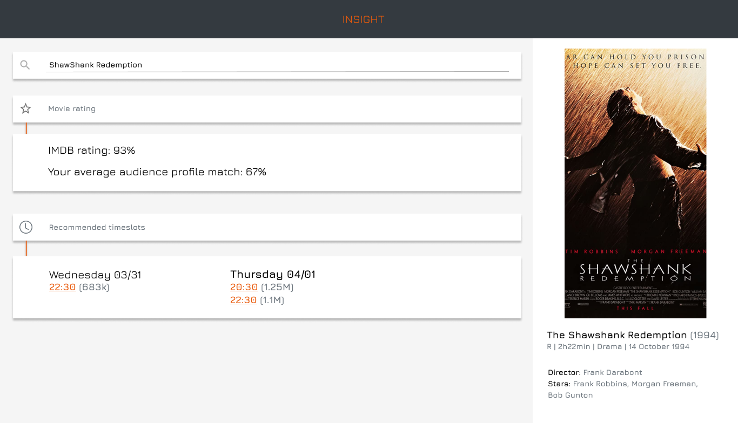Screen dimensions: 738x423
Task: Click the Wednesday 03/31 date heading
Action: coord(95,275)
